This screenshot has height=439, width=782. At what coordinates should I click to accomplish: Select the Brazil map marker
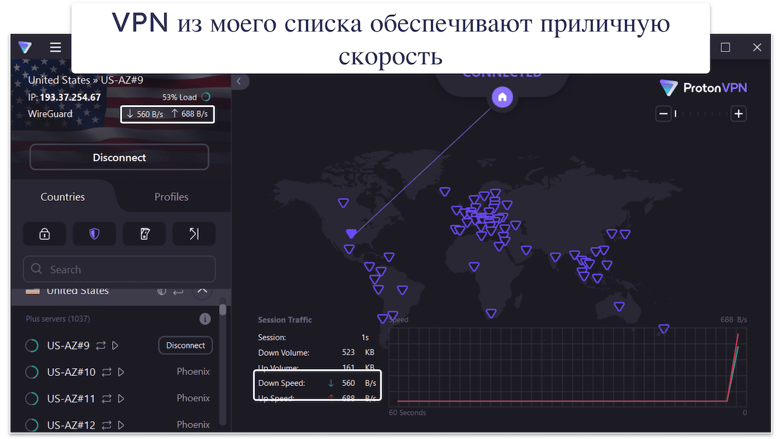[x=402, y=290]
